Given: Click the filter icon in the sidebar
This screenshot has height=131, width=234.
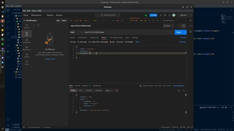Looking at the screenshot, I should [x=38, y=25].
